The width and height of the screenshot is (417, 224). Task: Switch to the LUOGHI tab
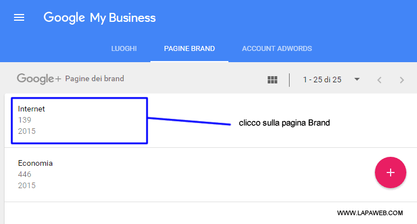124,49
